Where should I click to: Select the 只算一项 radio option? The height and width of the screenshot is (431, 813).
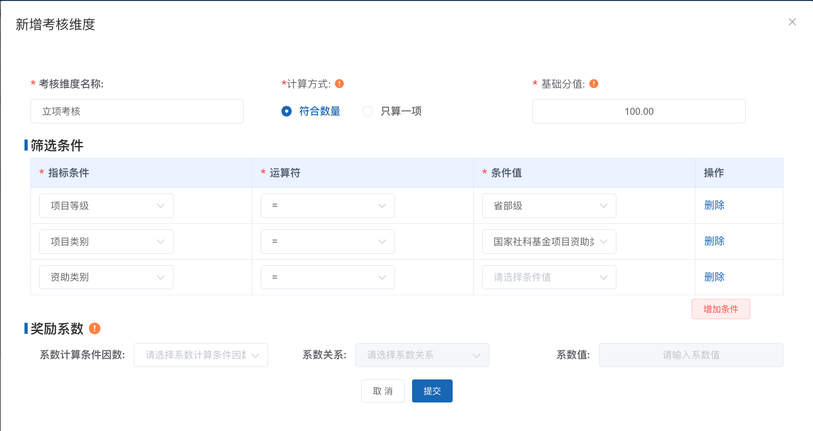point(368,111)
